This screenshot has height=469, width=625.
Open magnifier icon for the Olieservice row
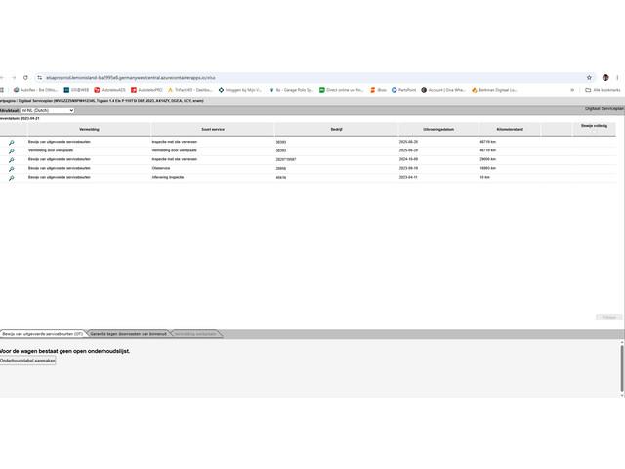(x=11, y=169)
